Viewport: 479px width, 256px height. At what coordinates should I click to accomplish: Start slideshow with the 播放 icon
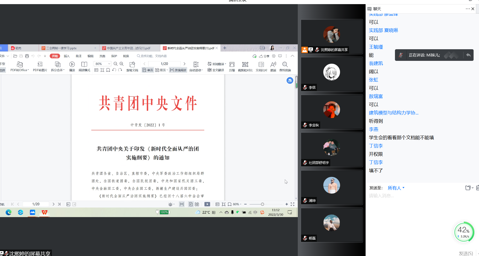72,64
